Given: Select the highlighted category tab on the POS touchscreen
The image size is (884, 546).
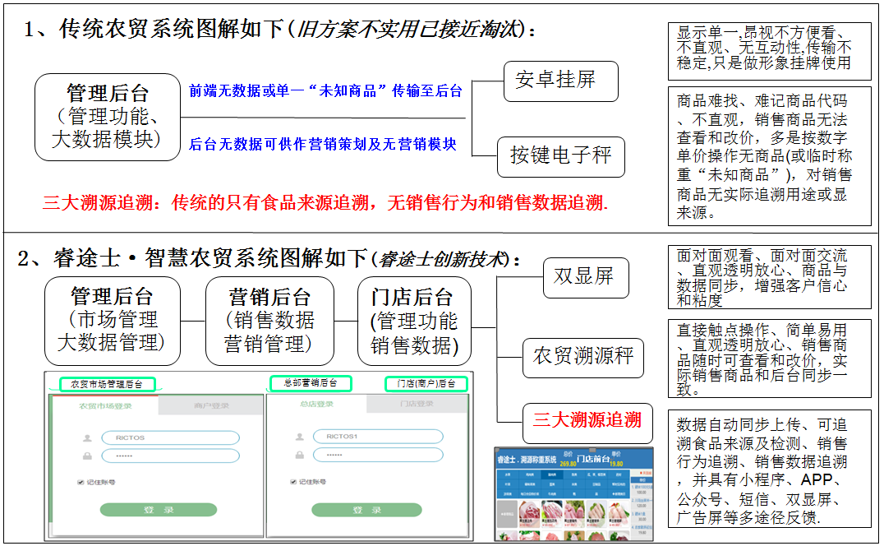Looking at the screenshot, I should [x=552, y=474].
